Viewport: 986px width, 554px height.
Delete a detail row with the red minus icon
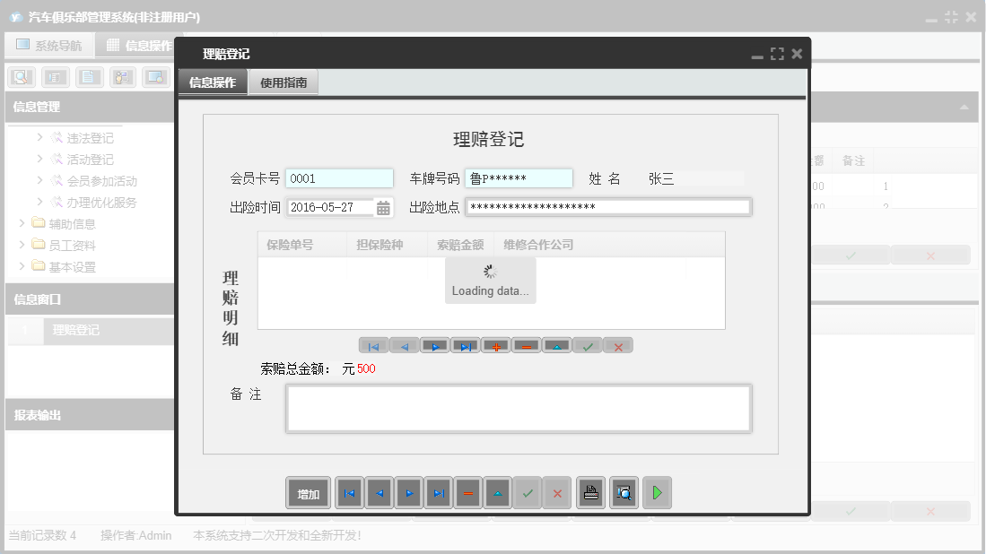click(527, 345)
